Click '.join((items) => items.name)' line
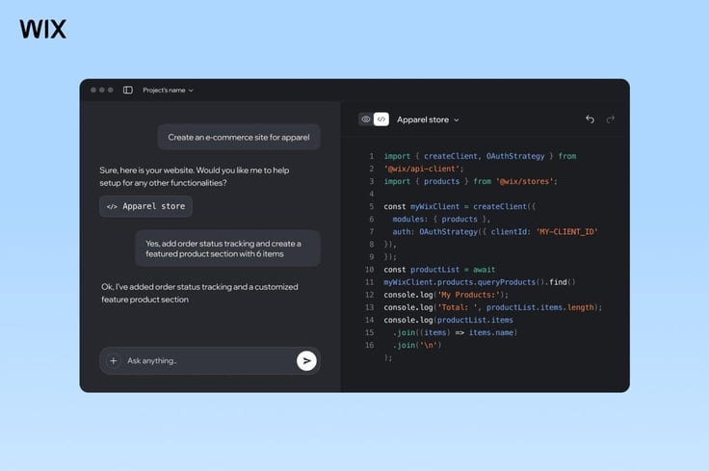This screenshot has height=471, width=709. (455, 332)
